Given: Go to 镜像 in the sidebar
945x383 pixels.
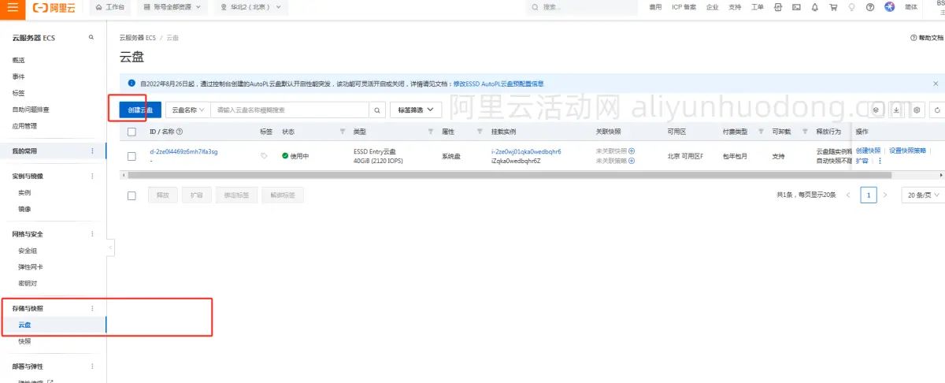Looking at the screenshot, I should (x=24, y=209).
